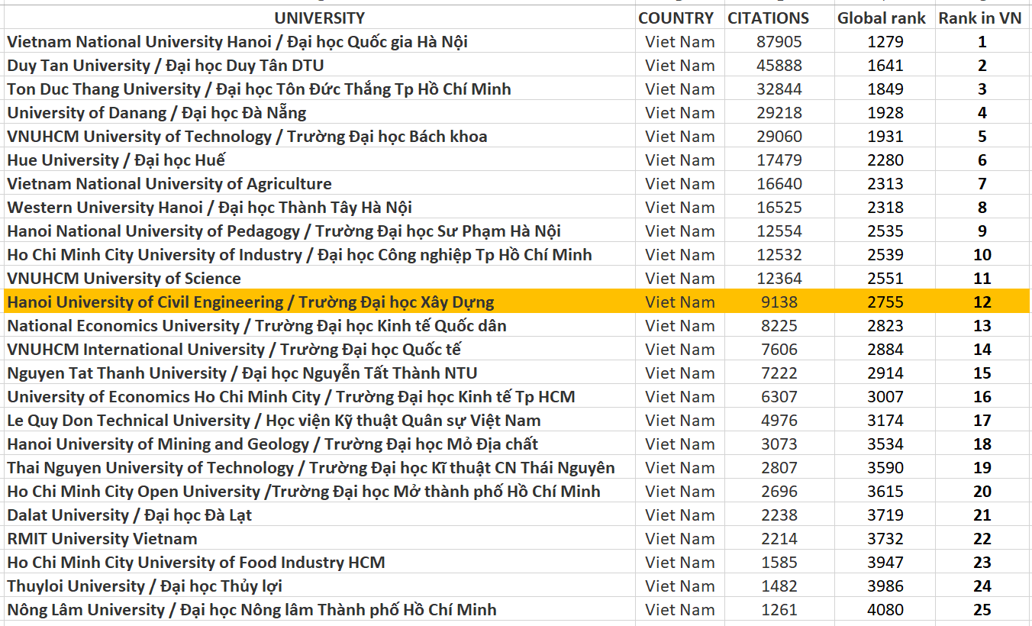Image resolution: width=1032 pixels, height=626 pixels.
Task: Select citations value 45888
Action: pyautogui.click(x=779, y=65)
